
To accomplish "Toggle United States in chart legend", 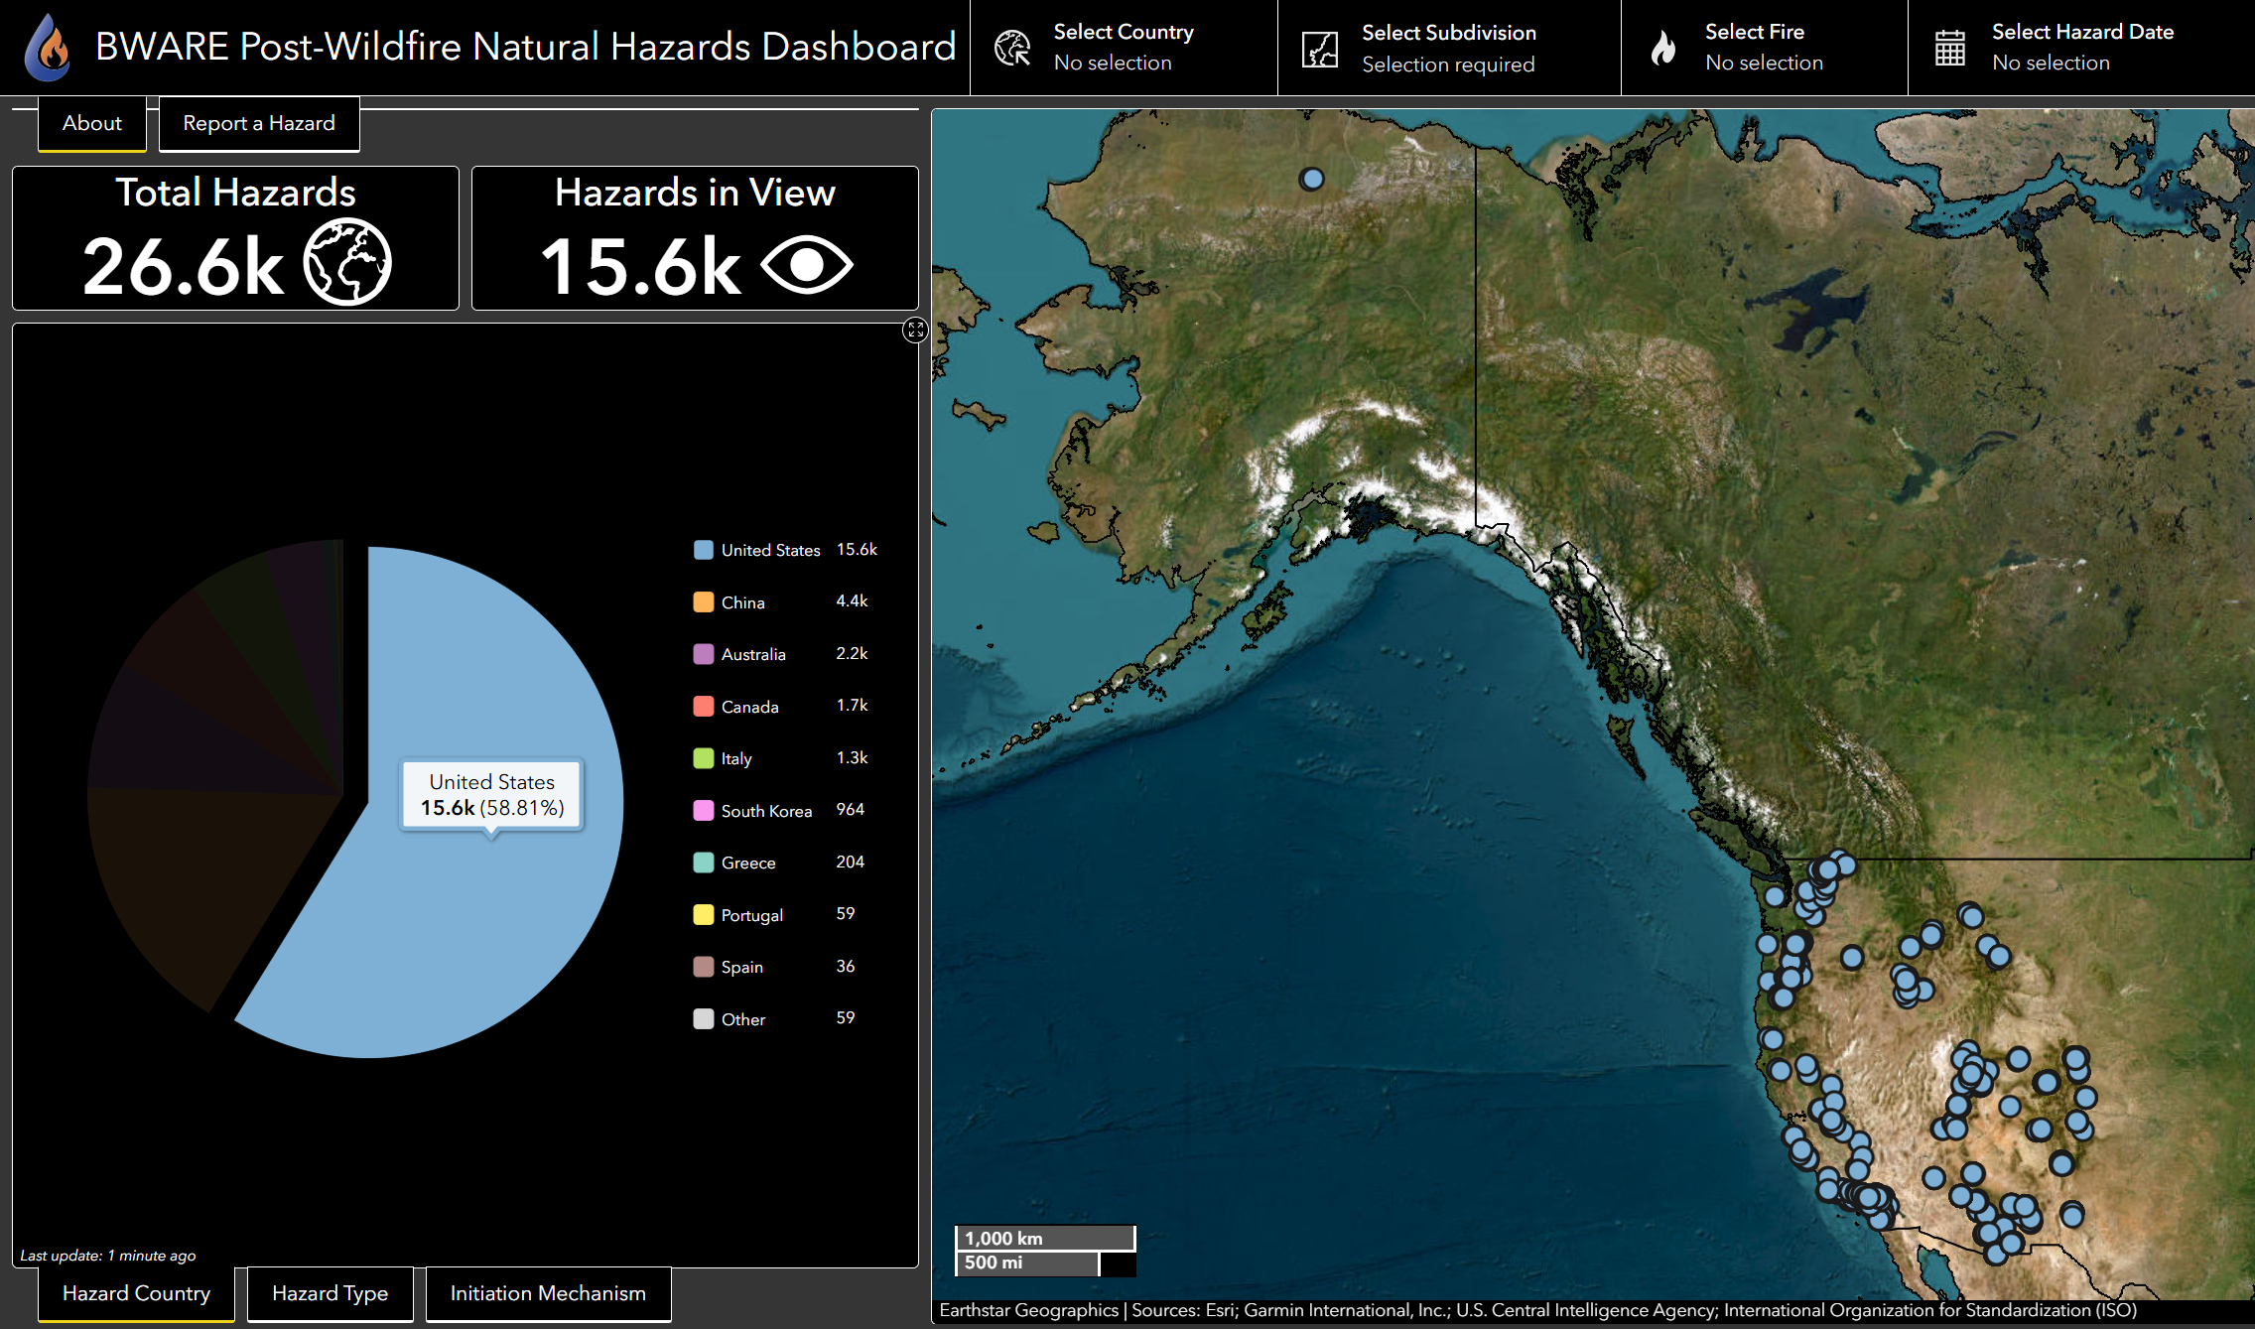I will coord(770,550).
